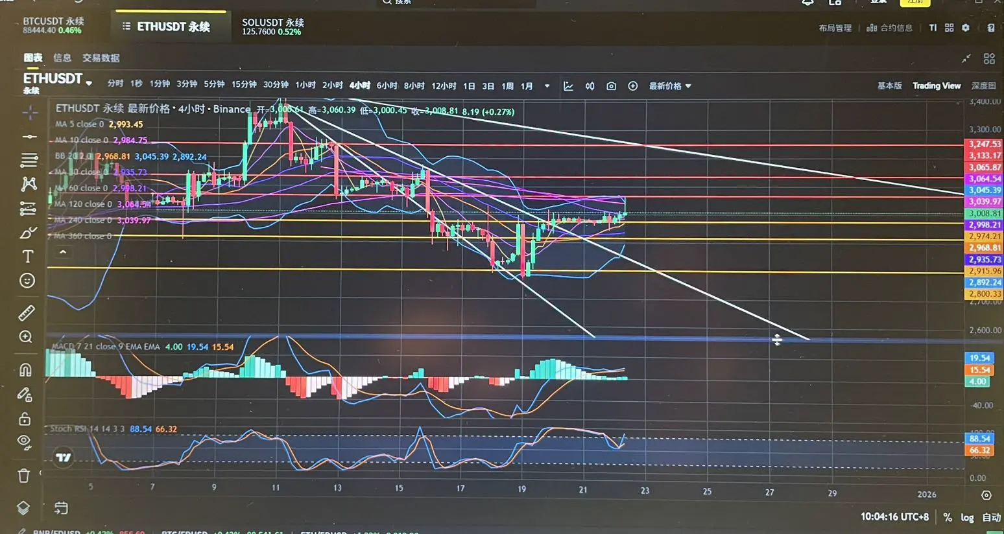Open the Fibonacci retracement tools
The height and width of the screenshot is (534, 1004).
coord(29,160)
